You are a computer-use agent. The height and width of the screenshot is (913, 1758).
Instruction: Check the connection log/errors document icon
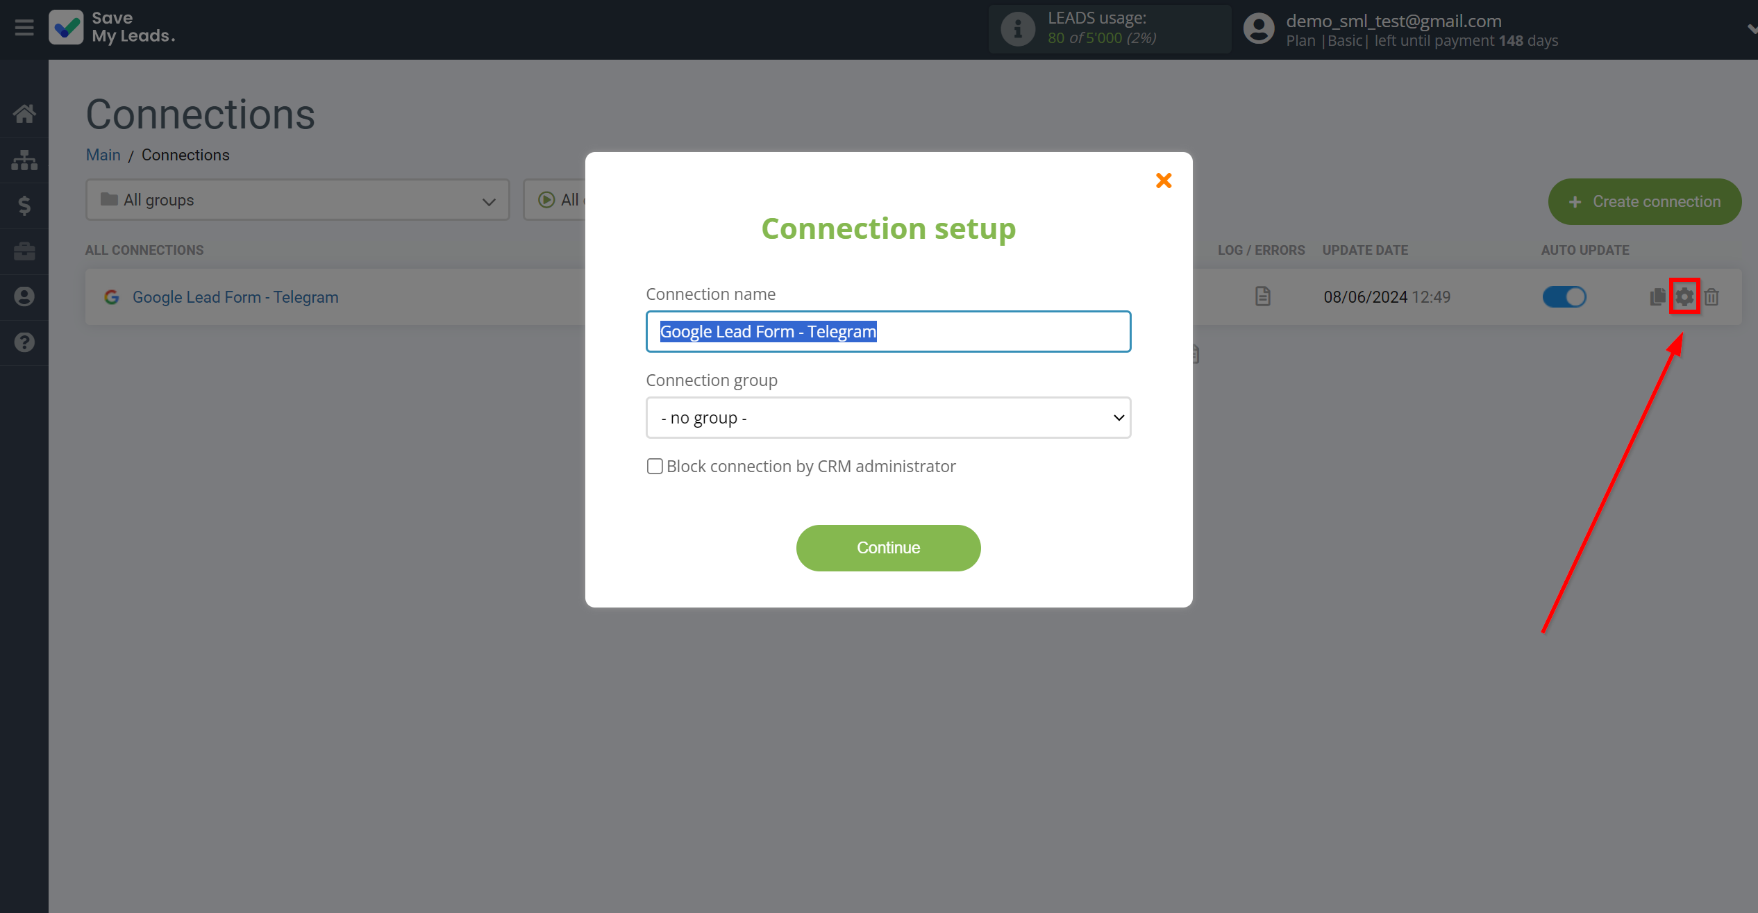tap(1262, 296)
